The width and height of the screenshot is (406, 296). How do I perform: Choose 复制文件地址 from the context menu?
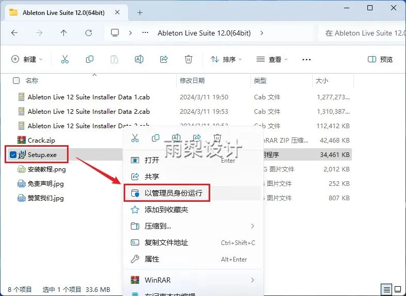point(193,242)
